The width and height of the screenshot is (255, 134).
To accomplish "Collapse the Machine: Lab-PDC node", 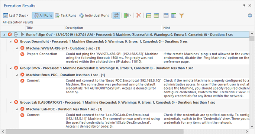I will point(17,109).
